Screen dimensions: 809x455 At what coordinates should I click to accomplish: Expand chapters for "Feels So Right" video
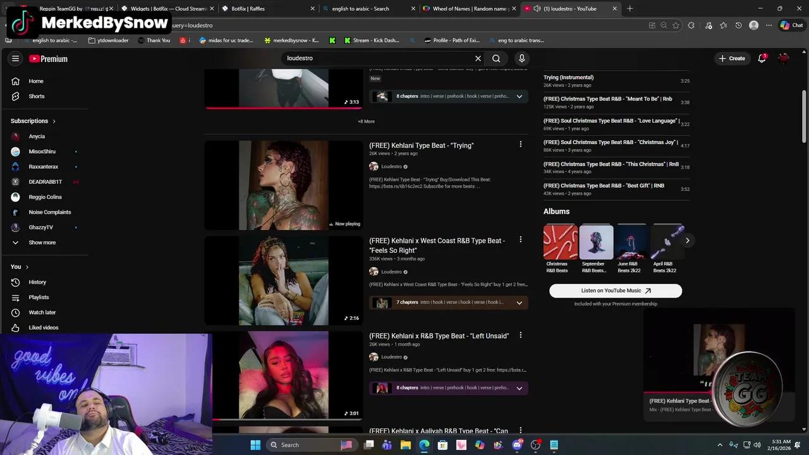pos(519,302)
